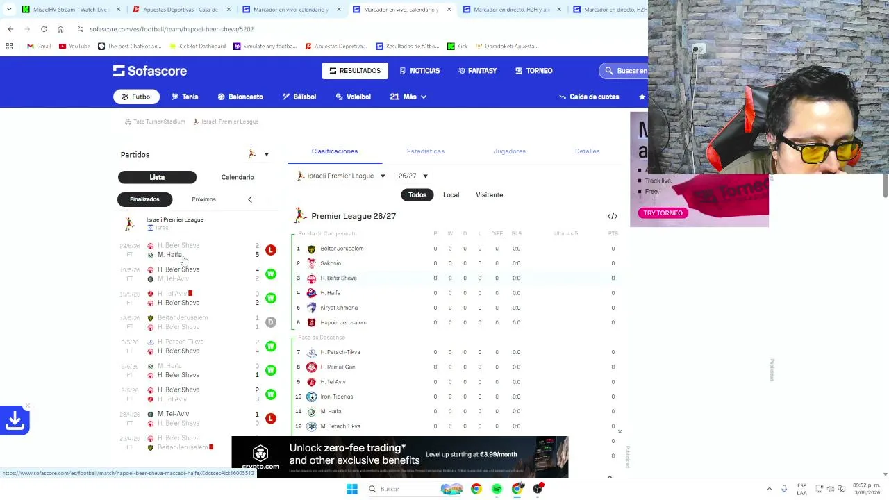Image resolution: width=889 pixels, height=500 pixels.
Task: Open OBS Studio from the taskbar
Action: [x=538, y=489]
